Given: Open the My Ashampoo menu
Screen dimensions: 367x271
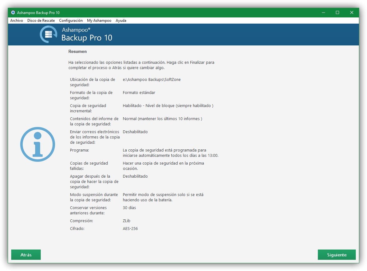Looking at the screenshot, I should click(99, 21).
